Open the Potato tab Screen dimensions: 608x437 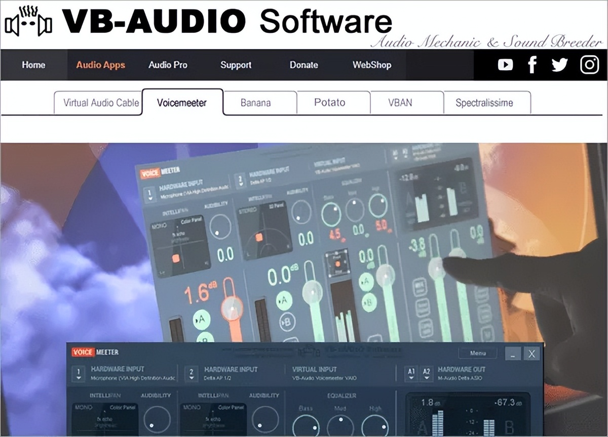point(329,103)
